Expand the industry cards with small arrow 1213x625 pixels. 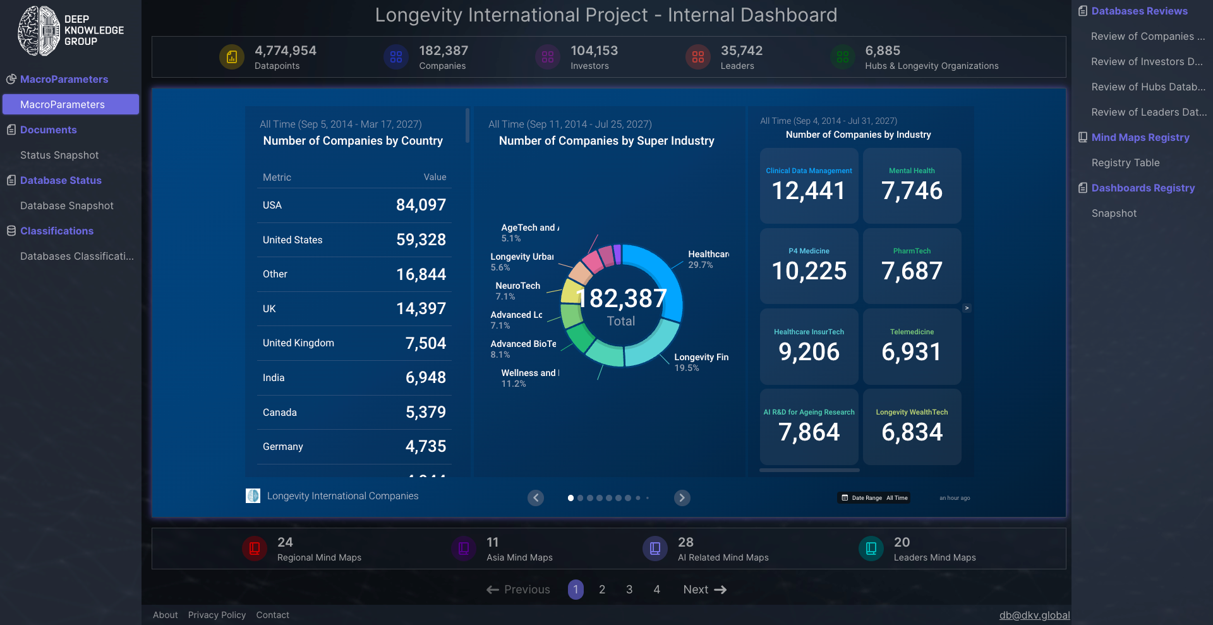point(967,308)
